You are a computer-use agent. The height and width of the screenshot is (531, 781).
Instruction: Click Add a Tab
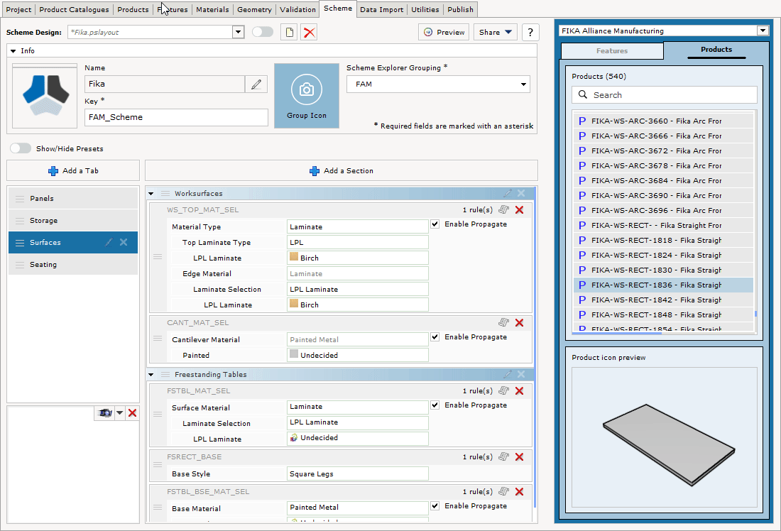[x=73, y=171]
